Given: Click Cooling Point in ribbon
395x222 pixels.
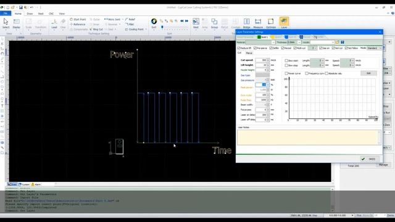Looking at the screenshot, I should 135,30.
